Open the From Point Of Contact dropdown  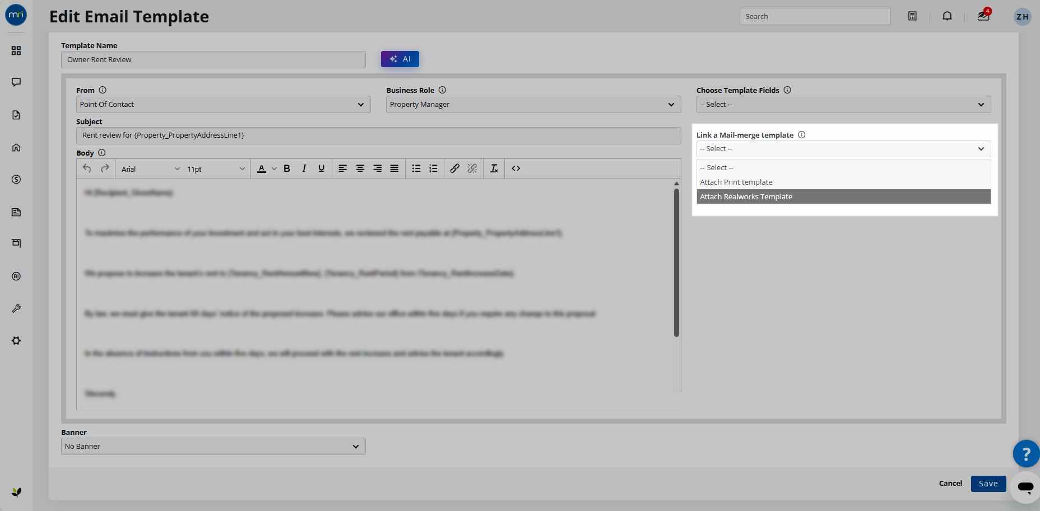click(223, 105)
